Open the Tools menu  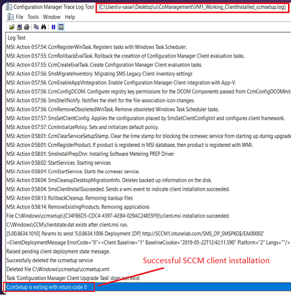tap(33, 17)
